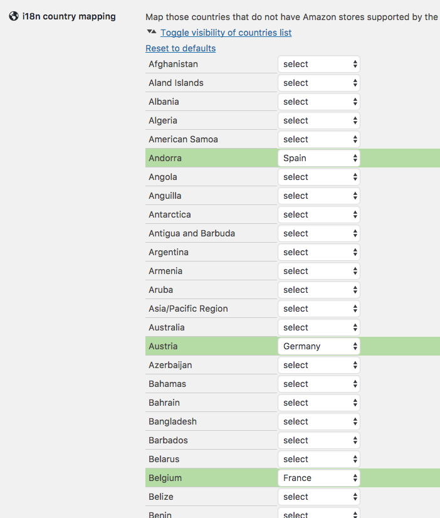Open the Belarus store dropdown
The image size is (440, 518).
coord(319,459)
